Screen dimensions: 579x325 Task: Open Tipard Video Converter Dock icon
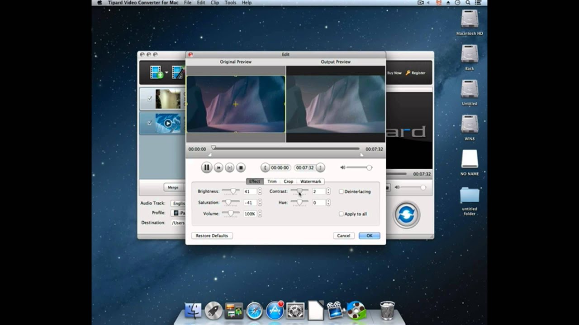click(356, 311)
